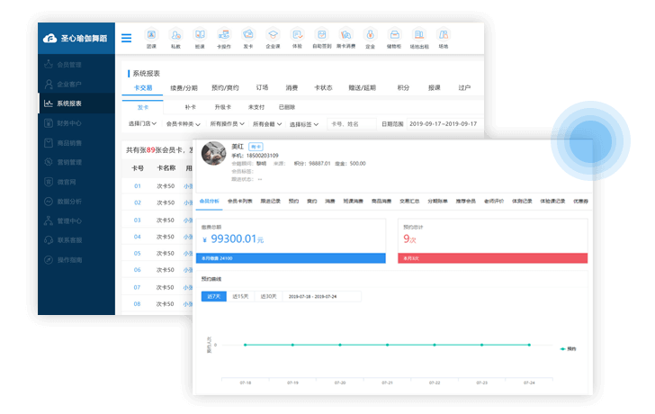Open 管理中心 in the sidebar
The image size is (655, 414).
tap(76, 220)
